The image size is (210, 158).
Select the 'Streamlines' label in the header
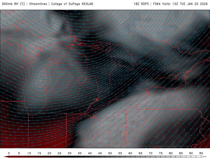click(x=38, y=4)
